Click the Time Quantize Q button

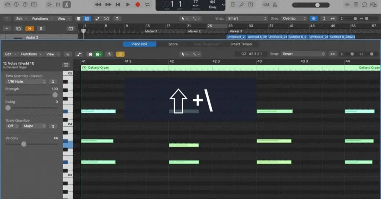pos(53,82)
